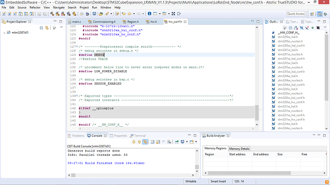The height and width of the screenshot is (185, 330).
Task: Open the Display Selected Console dropdown arrow
Action: tap(187, 142)
